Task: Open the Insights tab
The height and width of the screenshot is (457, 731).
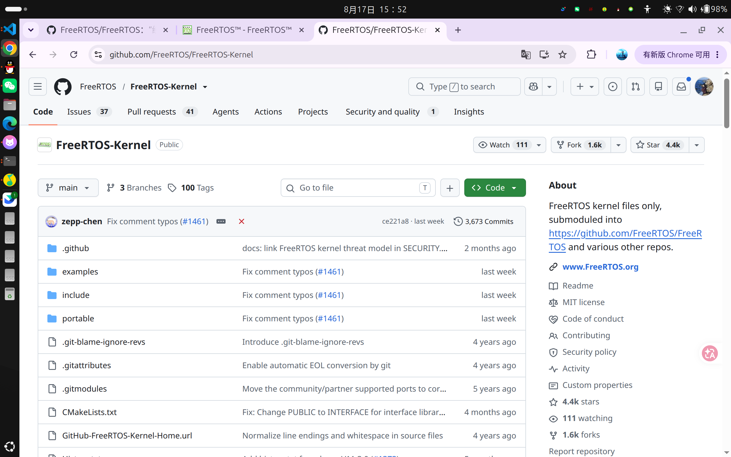Action: point(469,112)
